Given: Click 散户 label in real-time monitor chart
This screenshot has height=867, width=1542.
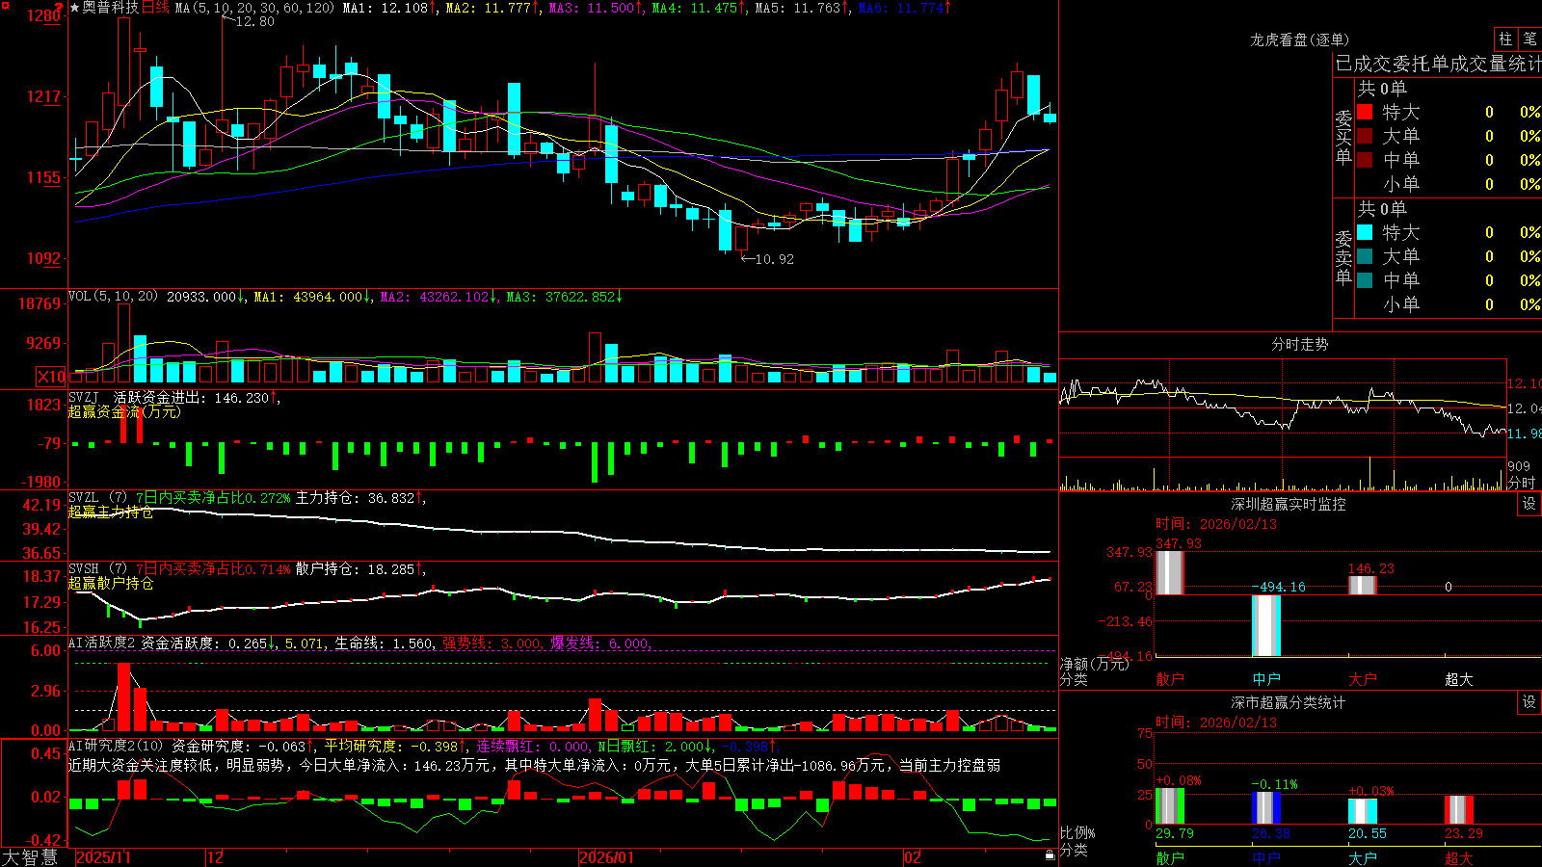Looking at the screenshot, I should pyautogui.click(x=1170, y=679).
